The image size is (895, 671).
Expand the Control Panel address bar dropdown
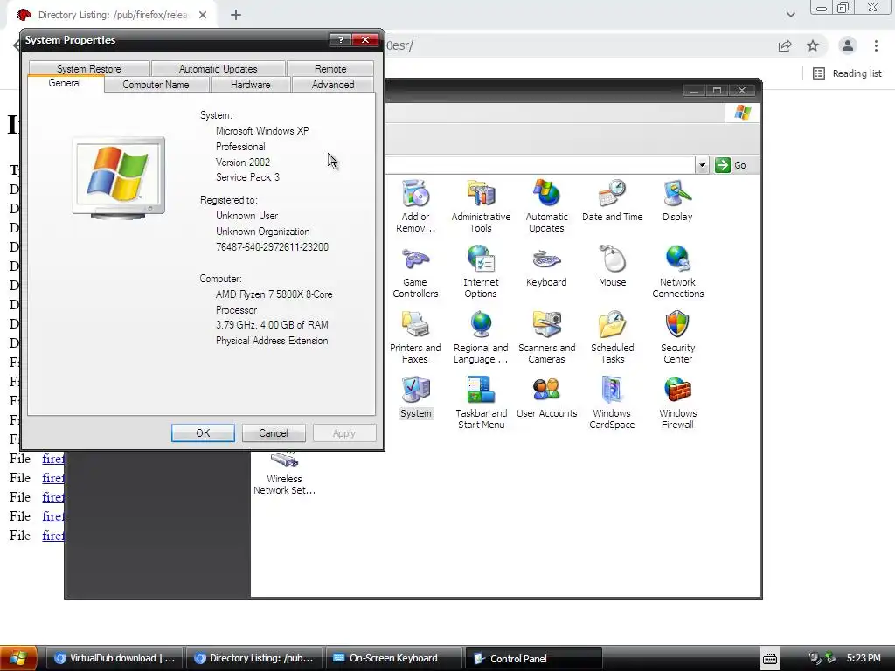pyautogui.click(x=702, y=165)
